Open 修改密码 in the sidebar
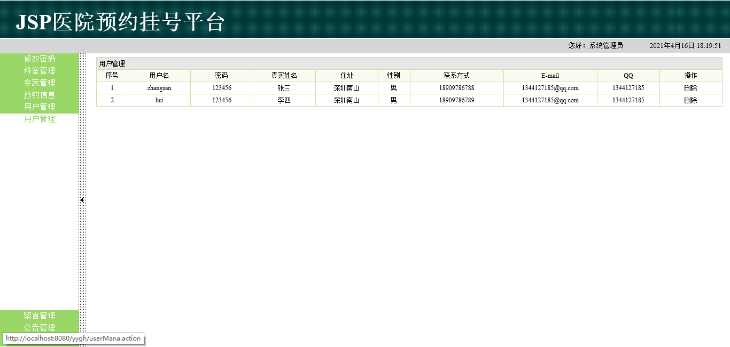The width and height of the screenshot is (730, 347). point(40,59)
